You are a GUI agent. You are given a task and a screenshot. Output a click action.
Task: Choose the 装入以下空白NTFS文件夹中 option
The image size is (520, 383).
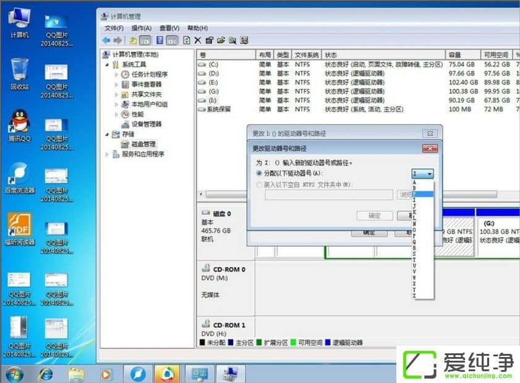[x=259, y=184]
